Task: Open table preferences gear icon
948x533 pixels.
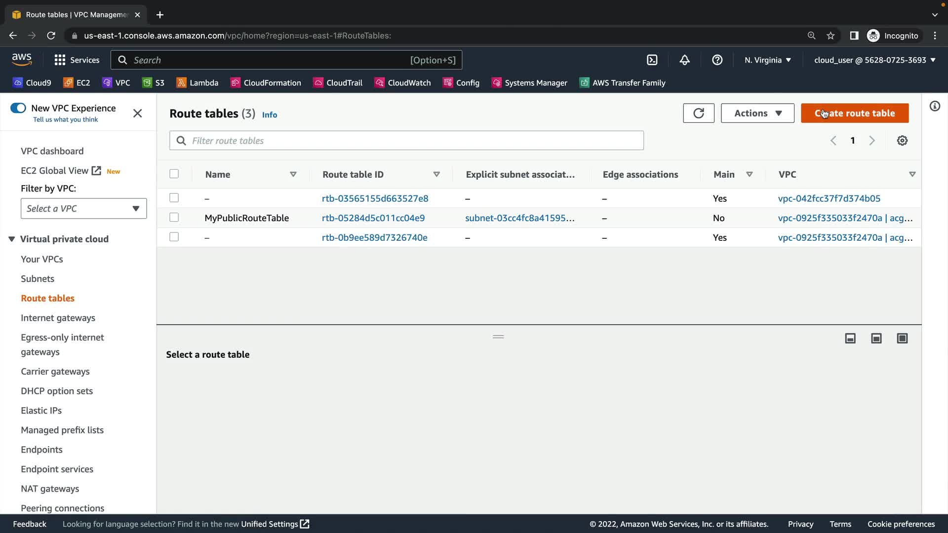Action: [x=902, y=141]
